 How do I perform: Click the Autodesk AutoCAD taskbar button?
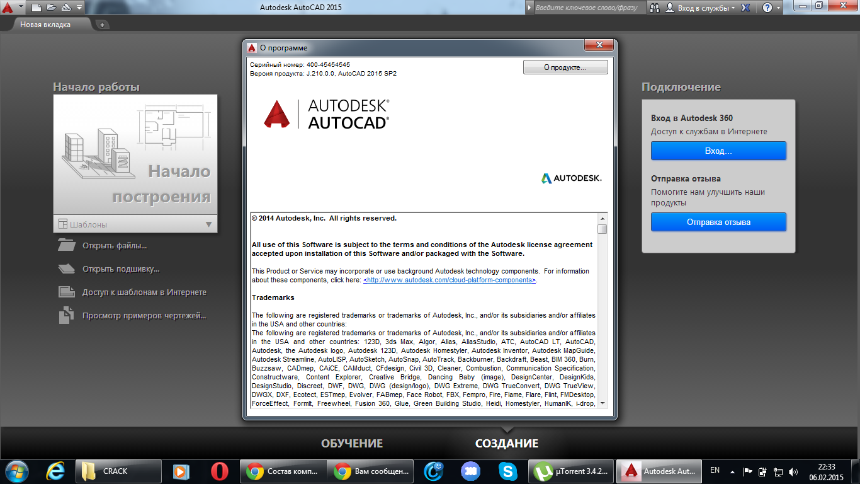point(658,471)
